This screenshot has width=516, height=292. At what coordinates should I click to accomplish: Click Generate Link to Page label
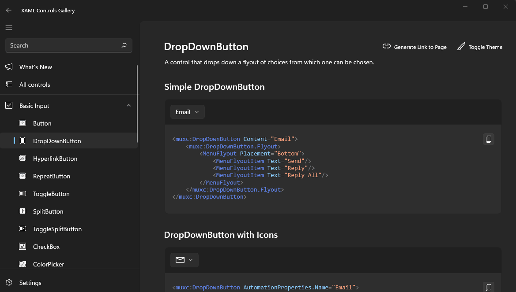coord(420,47)
